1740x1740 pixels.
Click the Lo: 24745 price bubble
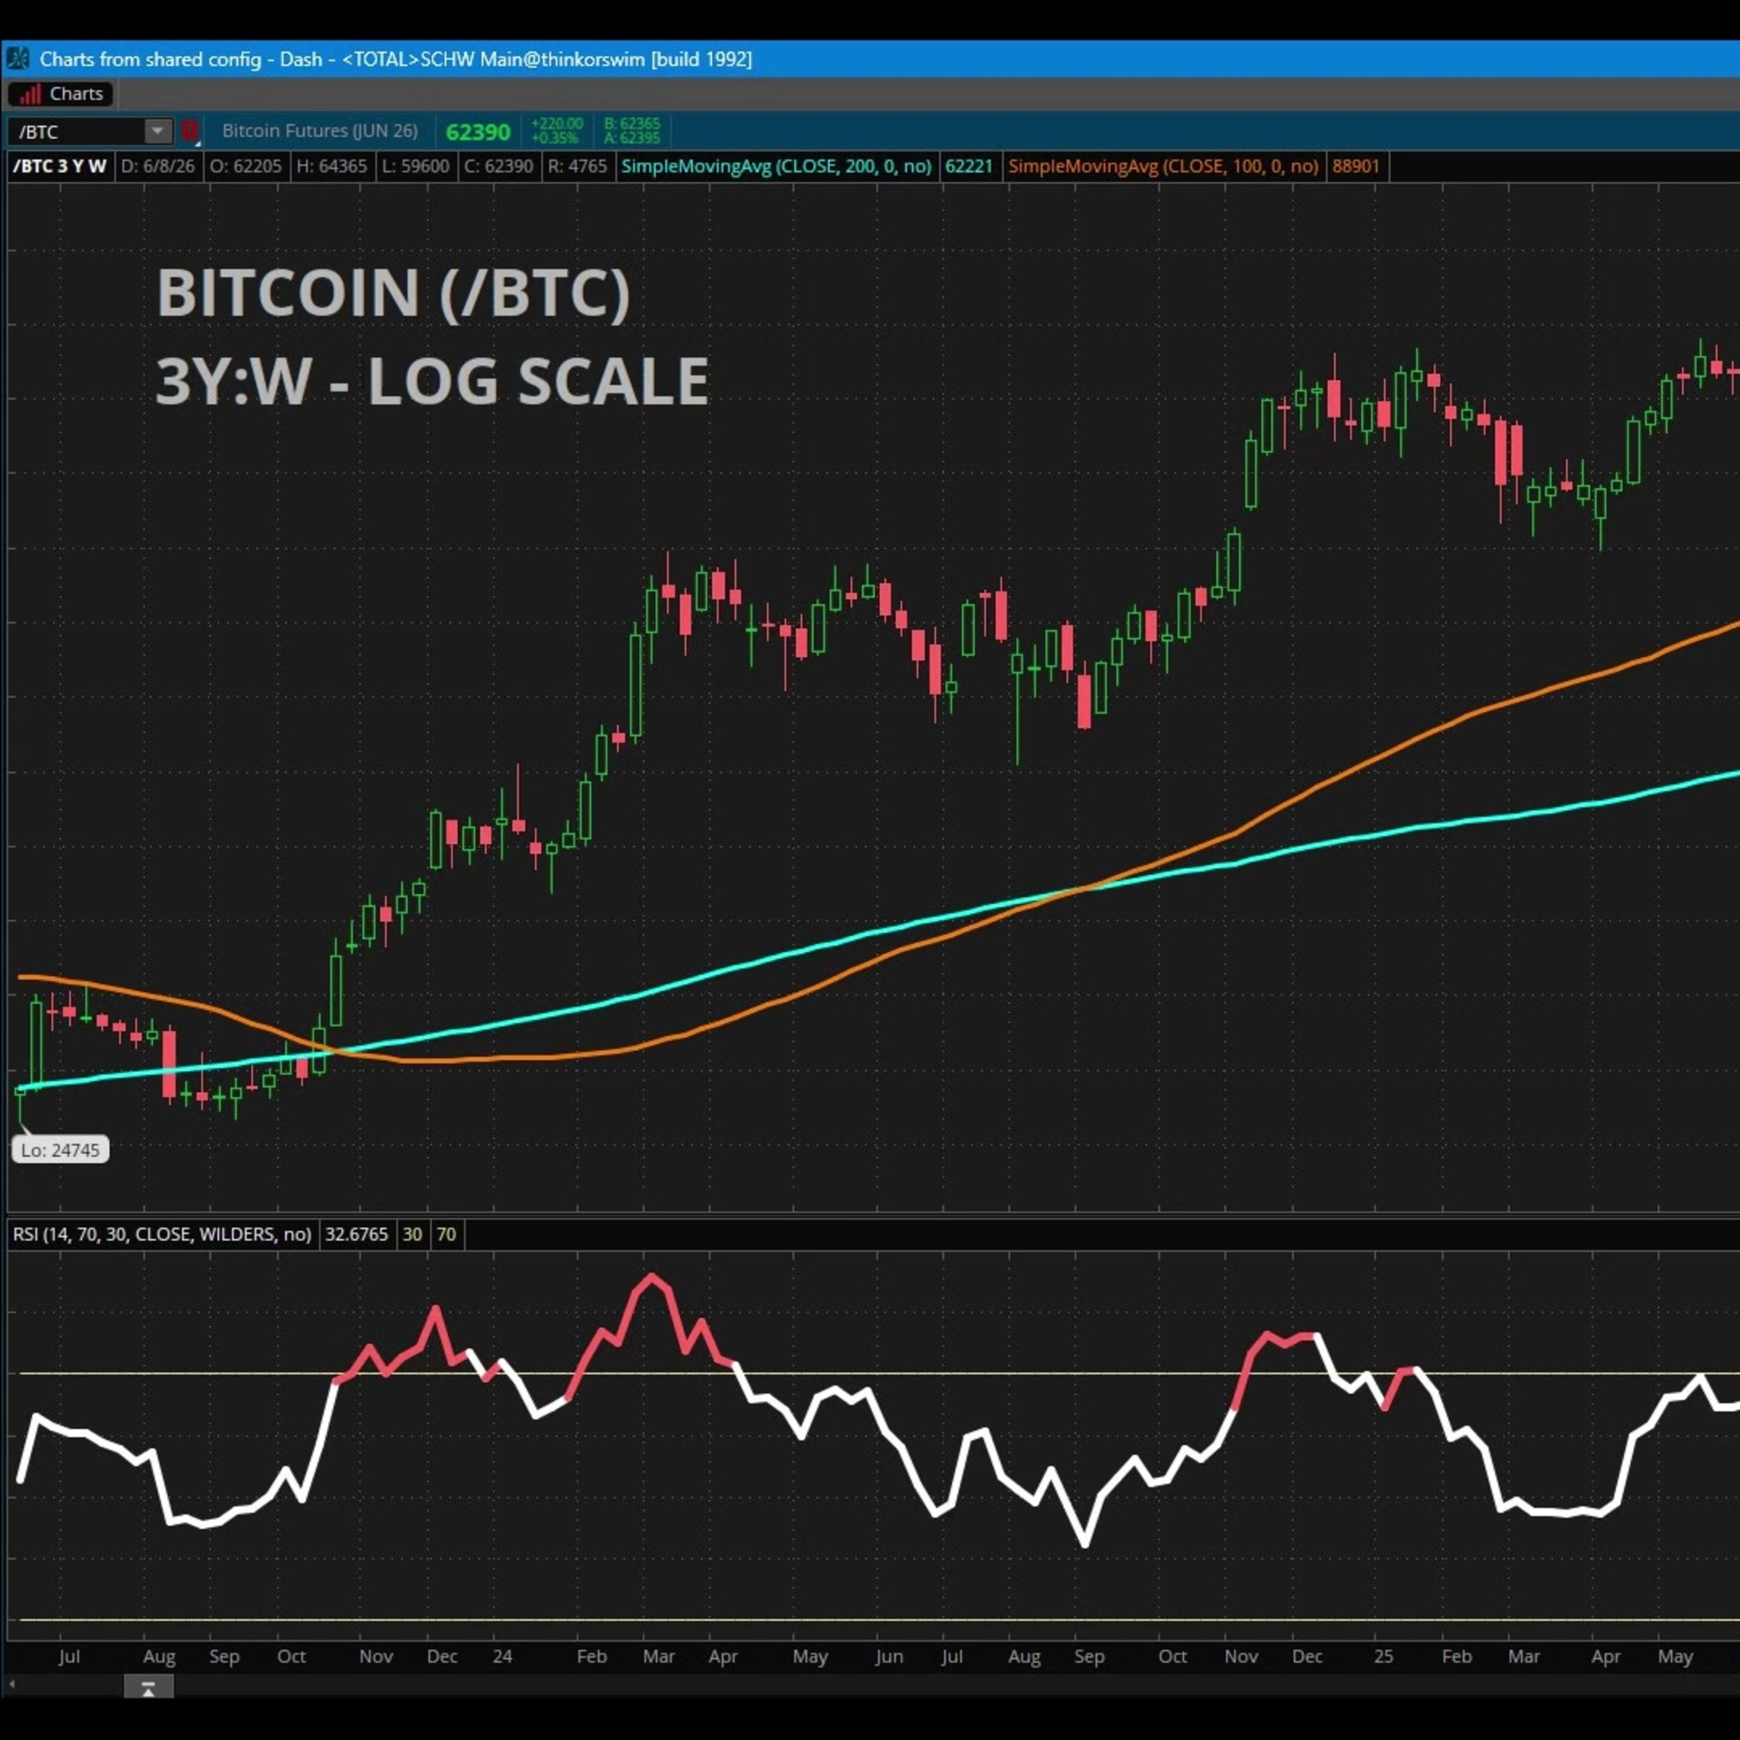[x=60, y=1150]
